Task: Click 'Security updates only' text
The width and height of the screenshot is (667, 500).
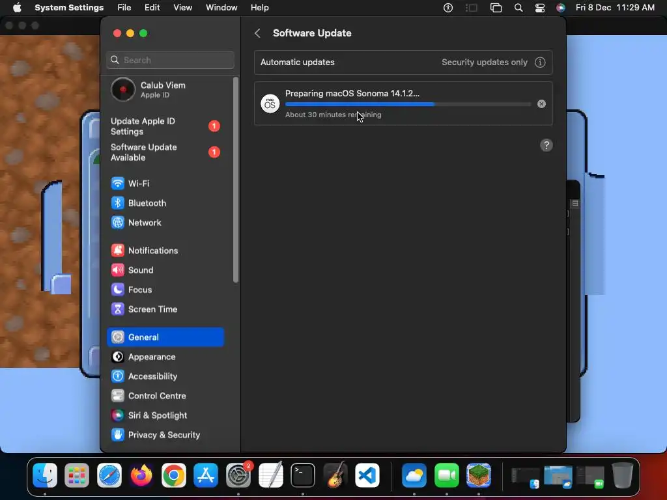Action: (485, 62)
